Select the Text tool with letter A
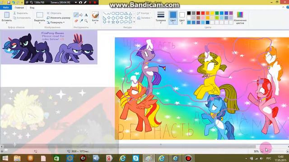 tap(86, 15)
